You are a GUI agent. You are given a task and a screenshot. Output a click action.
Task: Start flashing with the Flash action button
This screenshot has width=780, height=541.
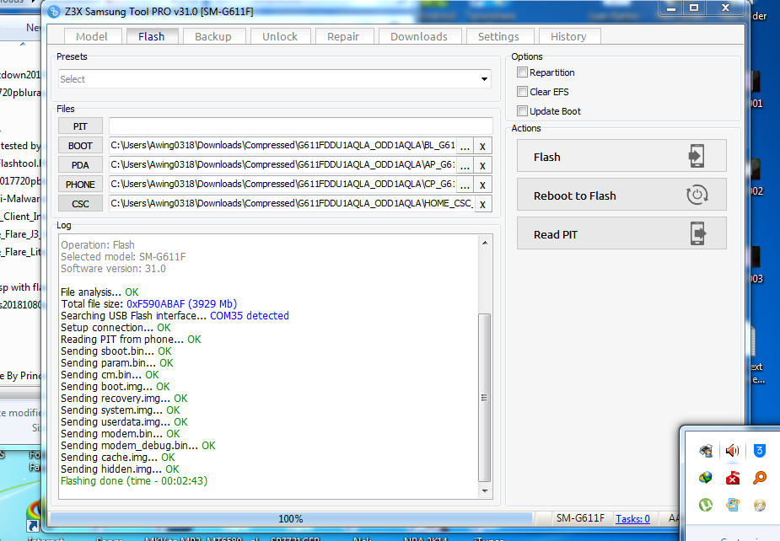[x=621, y=156]
